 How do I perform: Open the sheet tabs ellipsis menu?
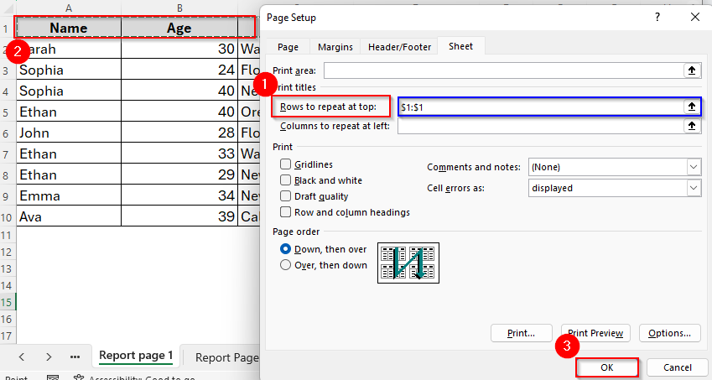point(75,357)
